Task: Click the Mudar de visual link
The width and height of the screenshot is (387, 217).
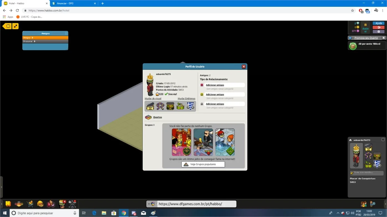Action: [153, 99]
